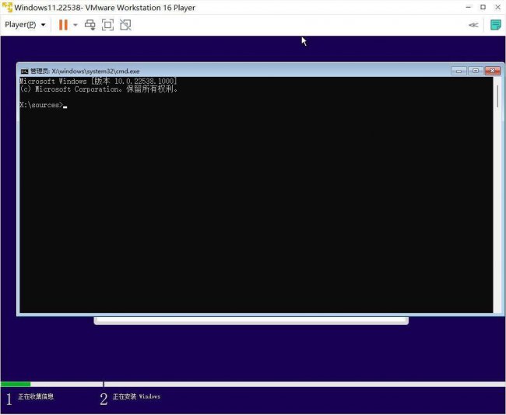Click the X:\sources> command prompt line
Image resolution: width=506 pixels, height=415 pixels.
pos(44,105)
